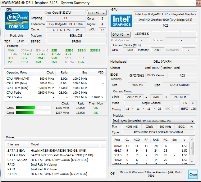Image resolution: width=201 pixels, height=182 pixels.
Task: Click the PC3-12800 DDR3 SDRAM SO-DIMM field
Action: (x=158, y=132)
